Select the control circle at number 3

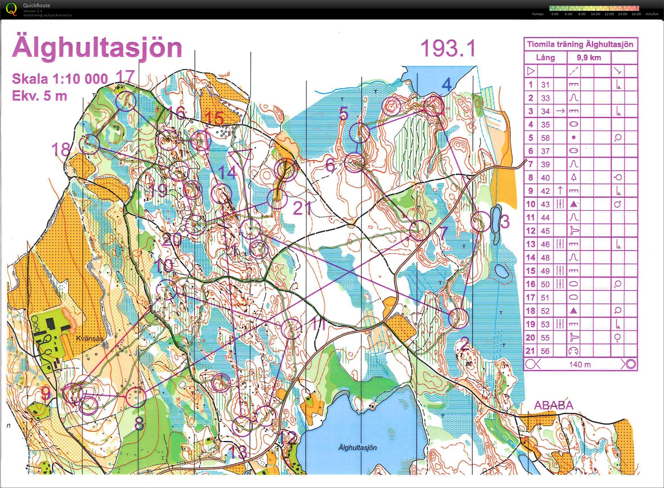point(481,222)
